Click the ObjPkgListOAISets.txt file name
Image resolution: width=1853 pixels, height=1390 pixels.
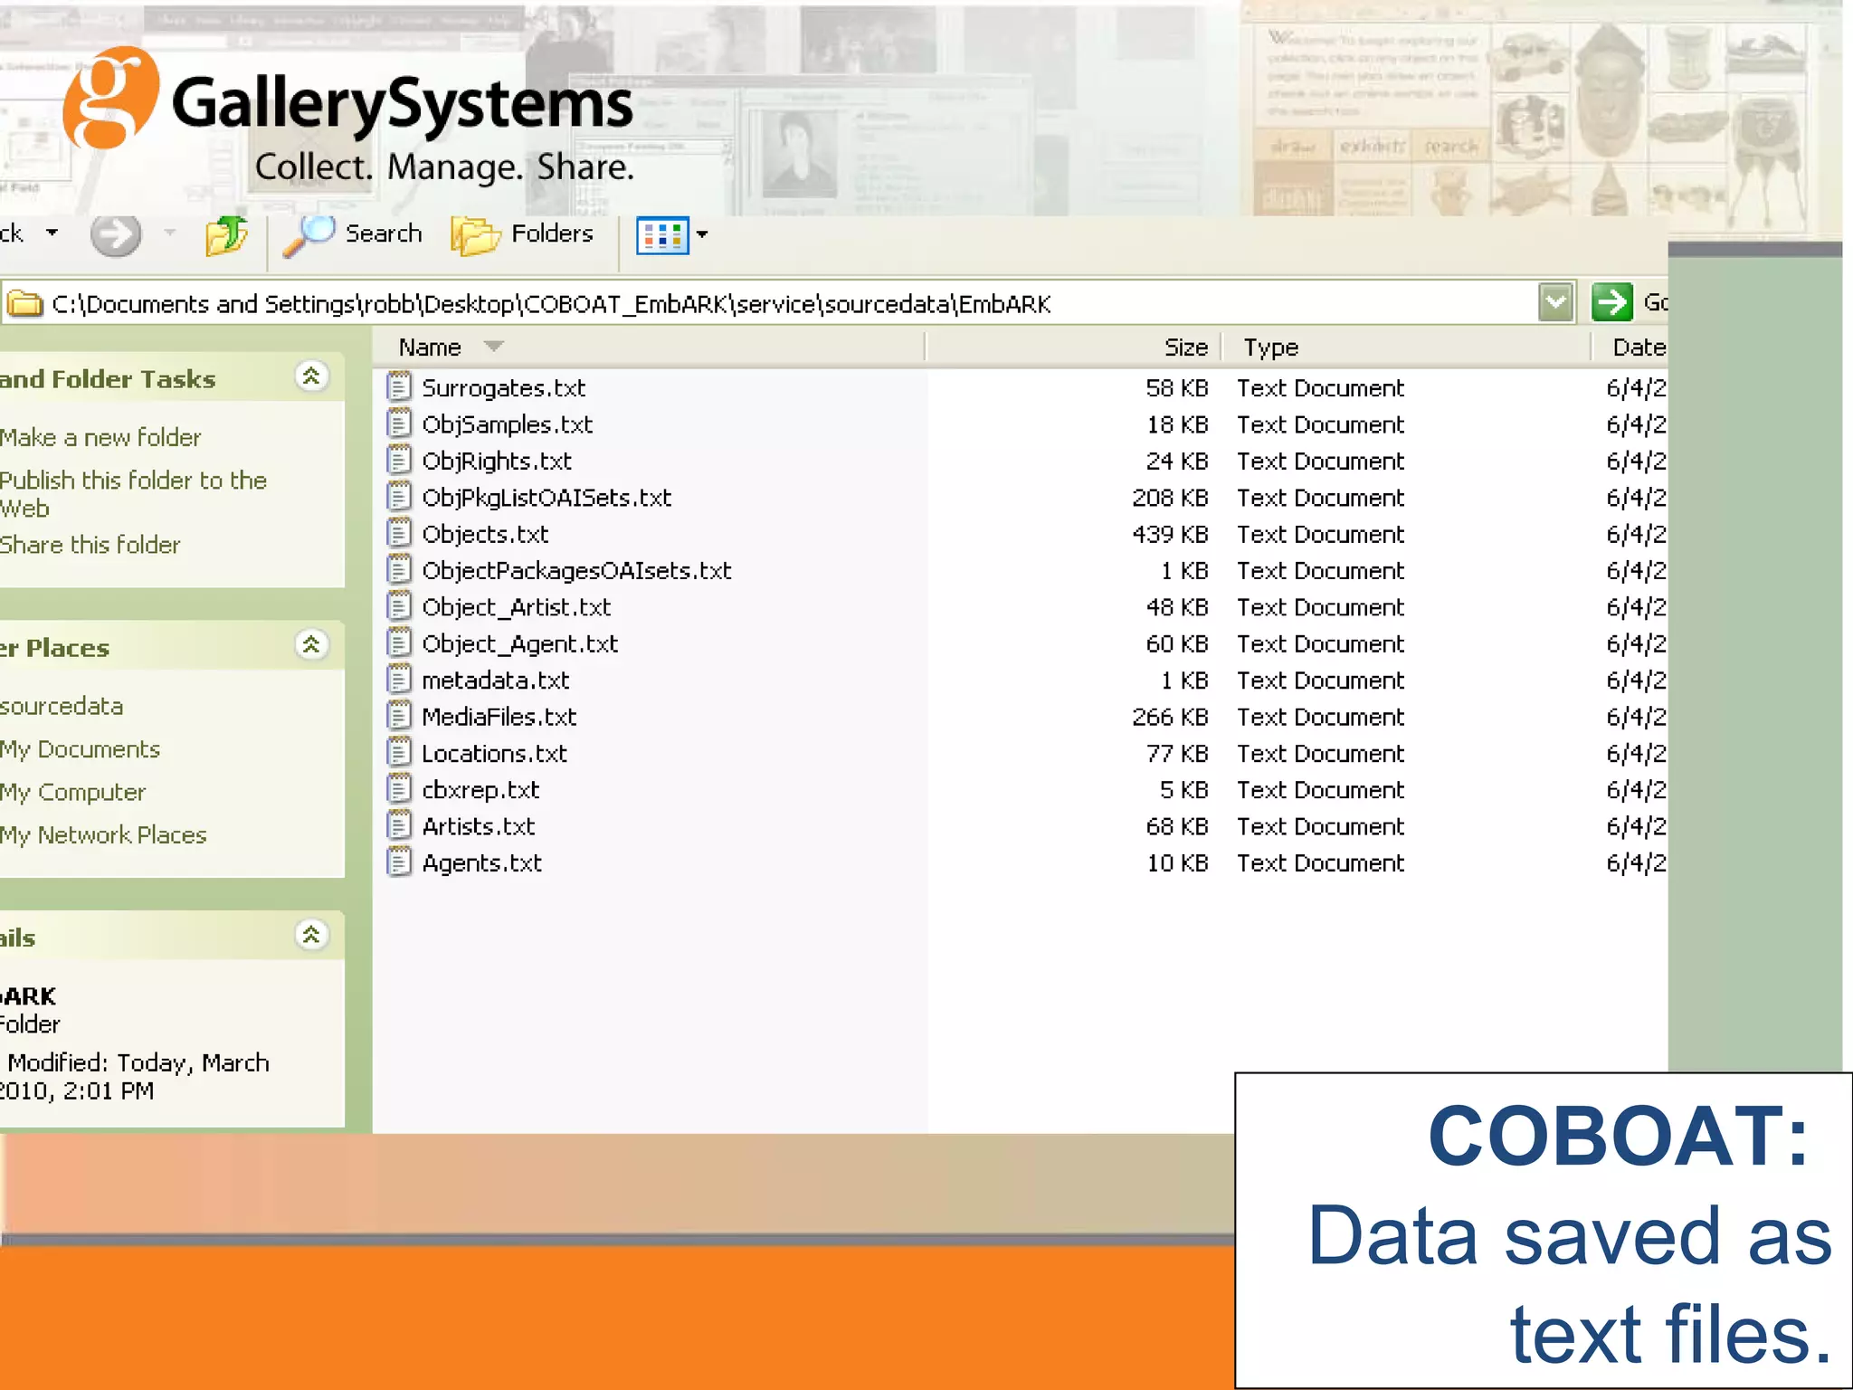546,498
